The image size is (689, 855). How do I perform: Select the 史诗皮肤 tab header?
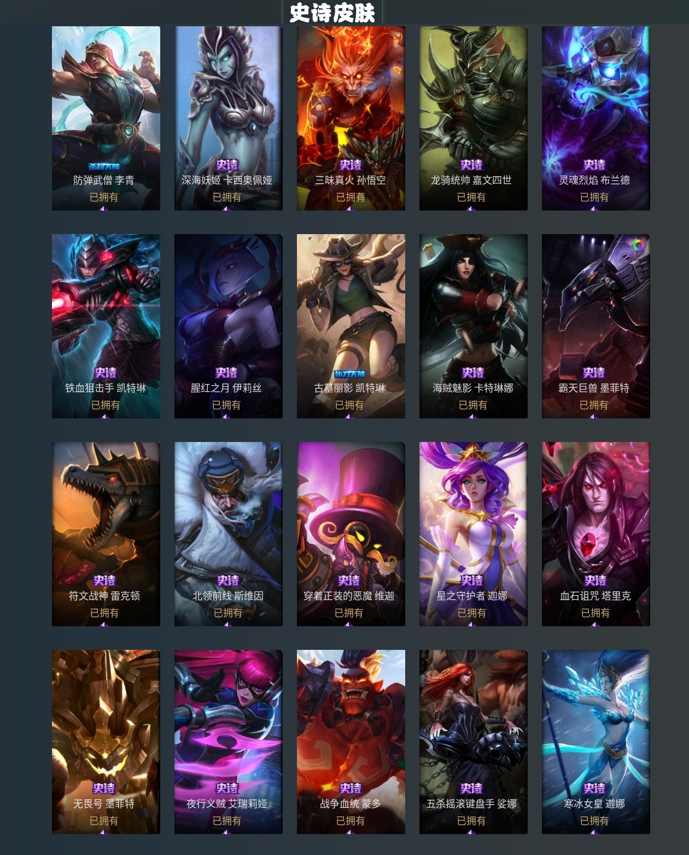click(332, 13)
